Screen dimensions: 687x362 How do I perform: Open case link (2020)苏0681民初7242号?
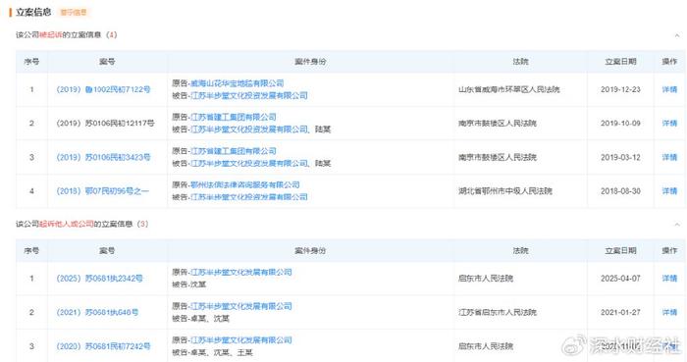pyautogui.click(x=103, y=346)
